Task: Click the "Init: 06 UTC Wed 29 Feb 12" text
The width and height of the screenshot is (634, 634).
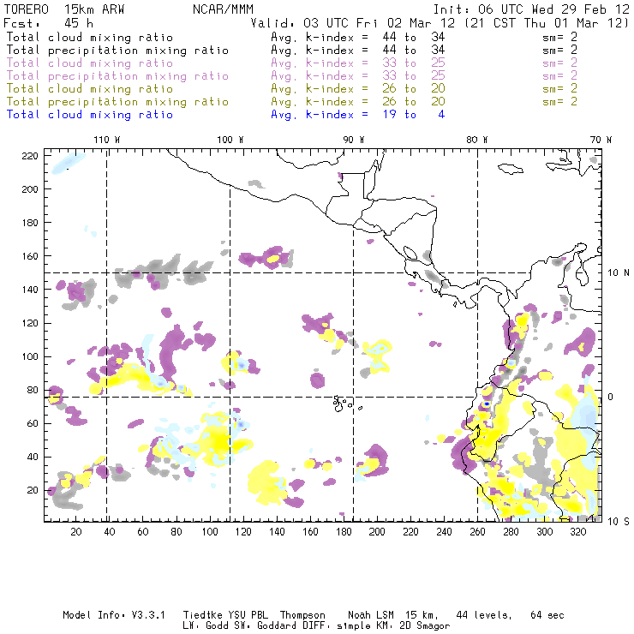Action: click(531, 9)
